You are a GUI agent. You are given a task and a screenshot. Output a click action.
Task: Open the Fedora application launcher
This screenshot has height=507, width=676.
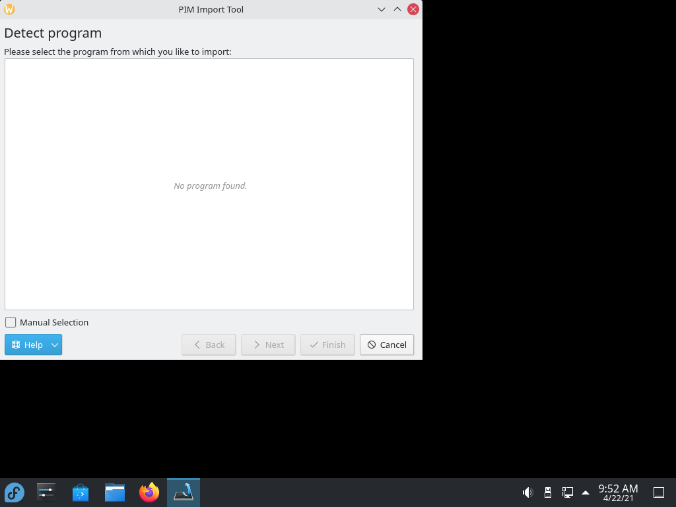point(15,492)
